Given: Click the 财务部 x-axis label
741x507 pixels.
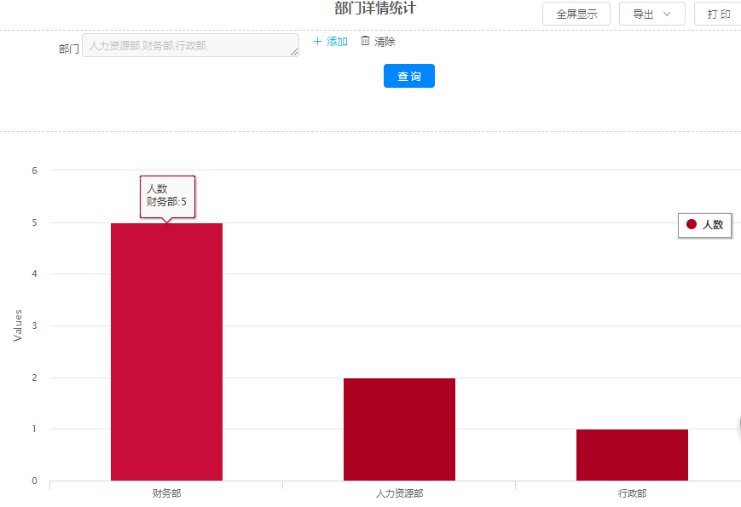Looking at the screenshot, I should (x=166, y=493).
